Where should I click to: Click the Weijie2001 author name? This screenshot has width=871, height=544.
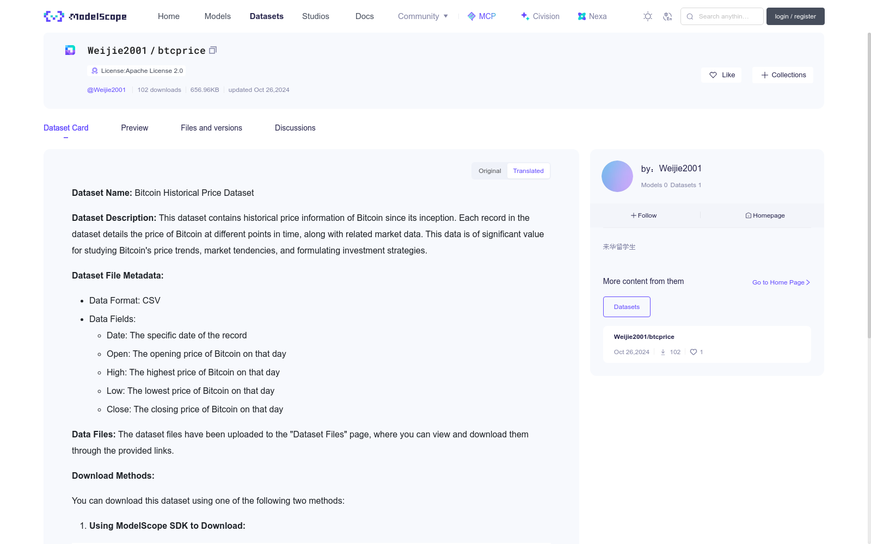point(680,169)
